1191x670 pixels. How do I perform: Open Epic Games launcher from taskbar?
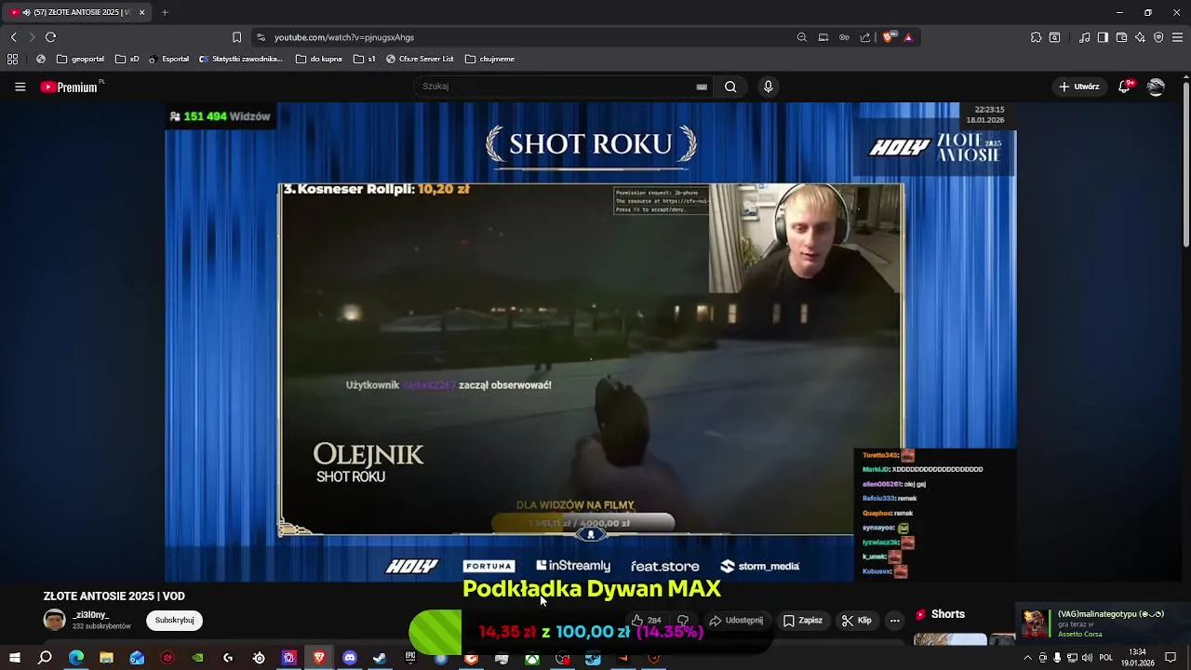(410, 658)
